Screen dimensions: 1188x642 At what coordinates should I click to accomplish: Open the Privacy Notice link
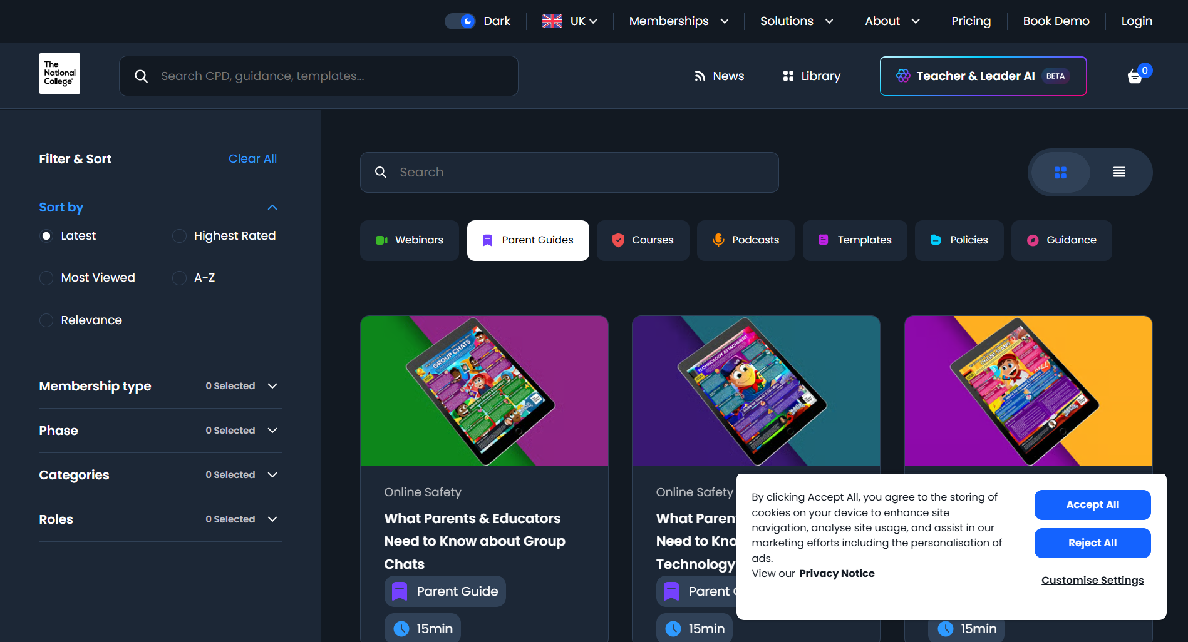[x=837, y=574]
